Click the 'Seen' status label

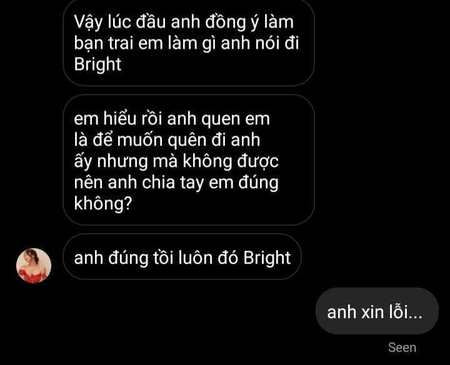point(402,347)
